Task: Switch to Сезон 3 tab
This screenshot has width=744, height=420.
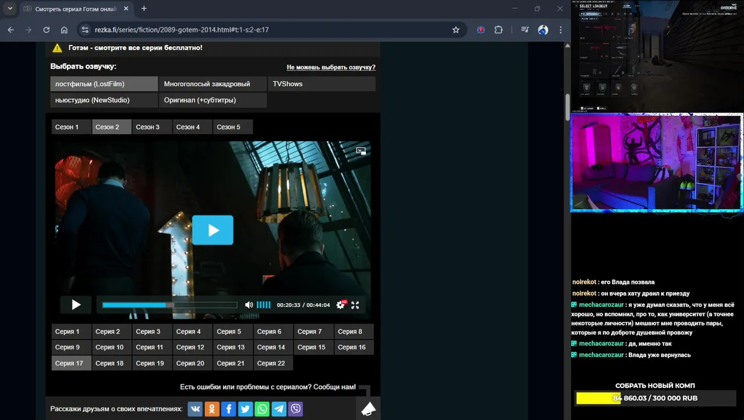Action: (x=152, y=127)
